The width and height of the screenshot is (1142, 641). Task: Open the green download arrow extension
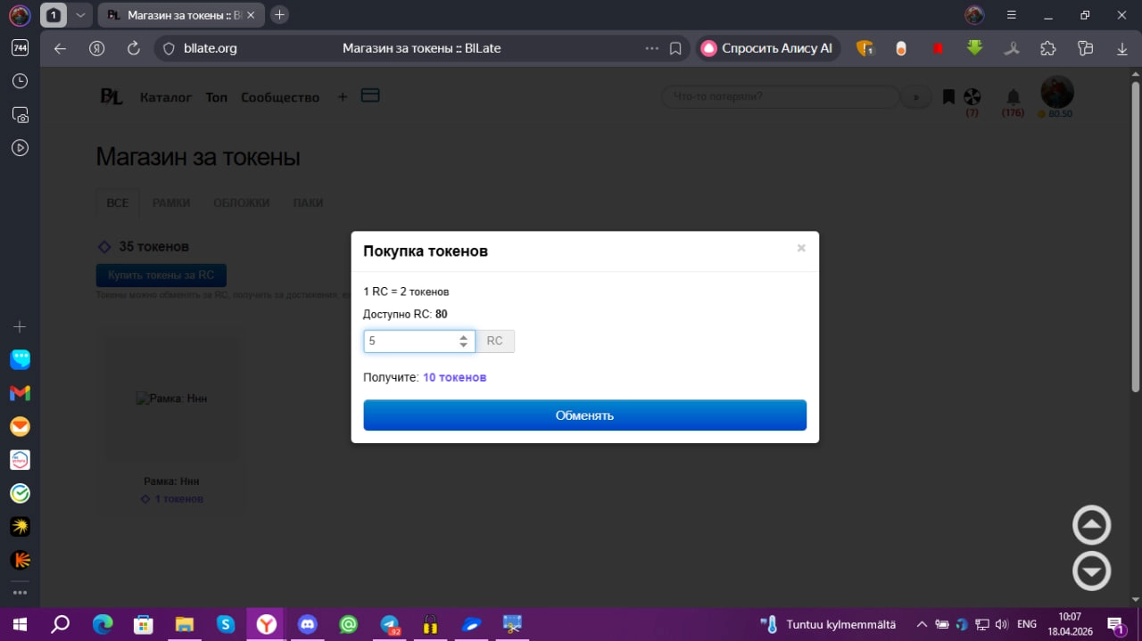974,48
